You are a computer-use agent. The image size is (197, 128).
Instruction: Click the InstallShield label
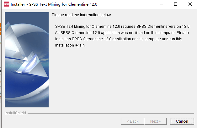pyautogui.click(x=15, y=113)
